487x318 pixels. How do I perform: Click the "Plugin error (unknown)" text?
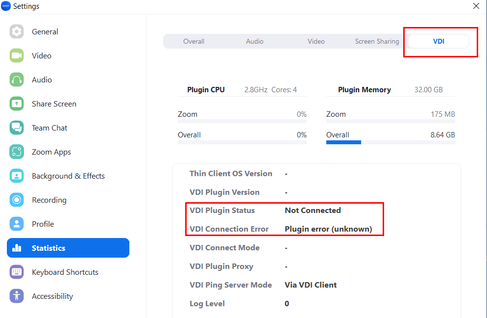[x=328, y=229]
